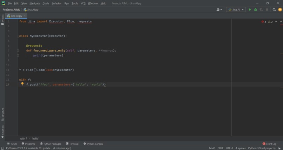Open the File menu
This screenshot has width=283, height=150.
click(x=9, y=3)
